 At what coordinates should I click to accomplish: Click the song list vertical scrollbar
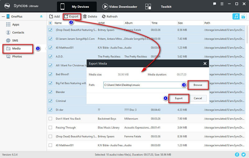click(x=247, y=35)
